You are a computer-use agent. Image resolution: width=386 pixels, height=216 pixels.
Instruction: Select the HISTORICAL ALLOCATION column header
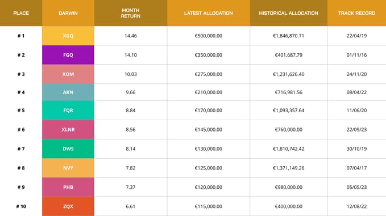[289, 13]
